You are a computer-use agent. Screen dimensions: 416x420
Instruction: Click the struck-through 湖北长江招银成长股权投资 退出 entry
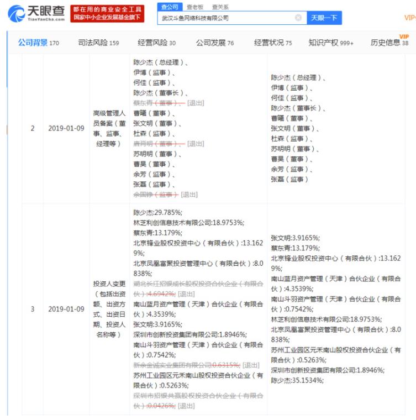198,288
